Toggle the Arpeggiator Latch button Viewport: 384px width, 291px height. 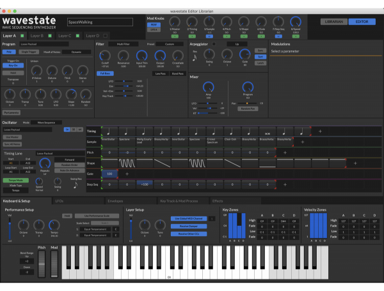[260, 63]
